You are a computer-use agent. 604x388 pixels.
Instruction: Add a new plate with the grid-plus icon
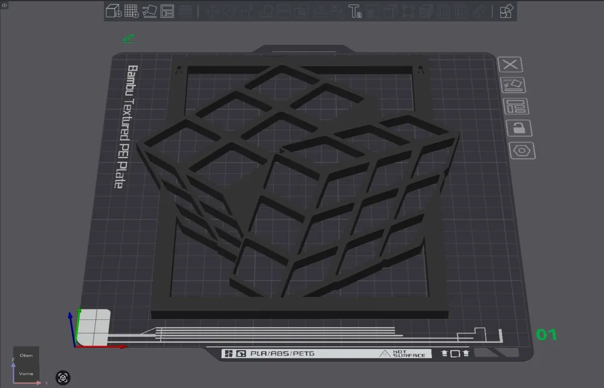[x=131, y=11]
